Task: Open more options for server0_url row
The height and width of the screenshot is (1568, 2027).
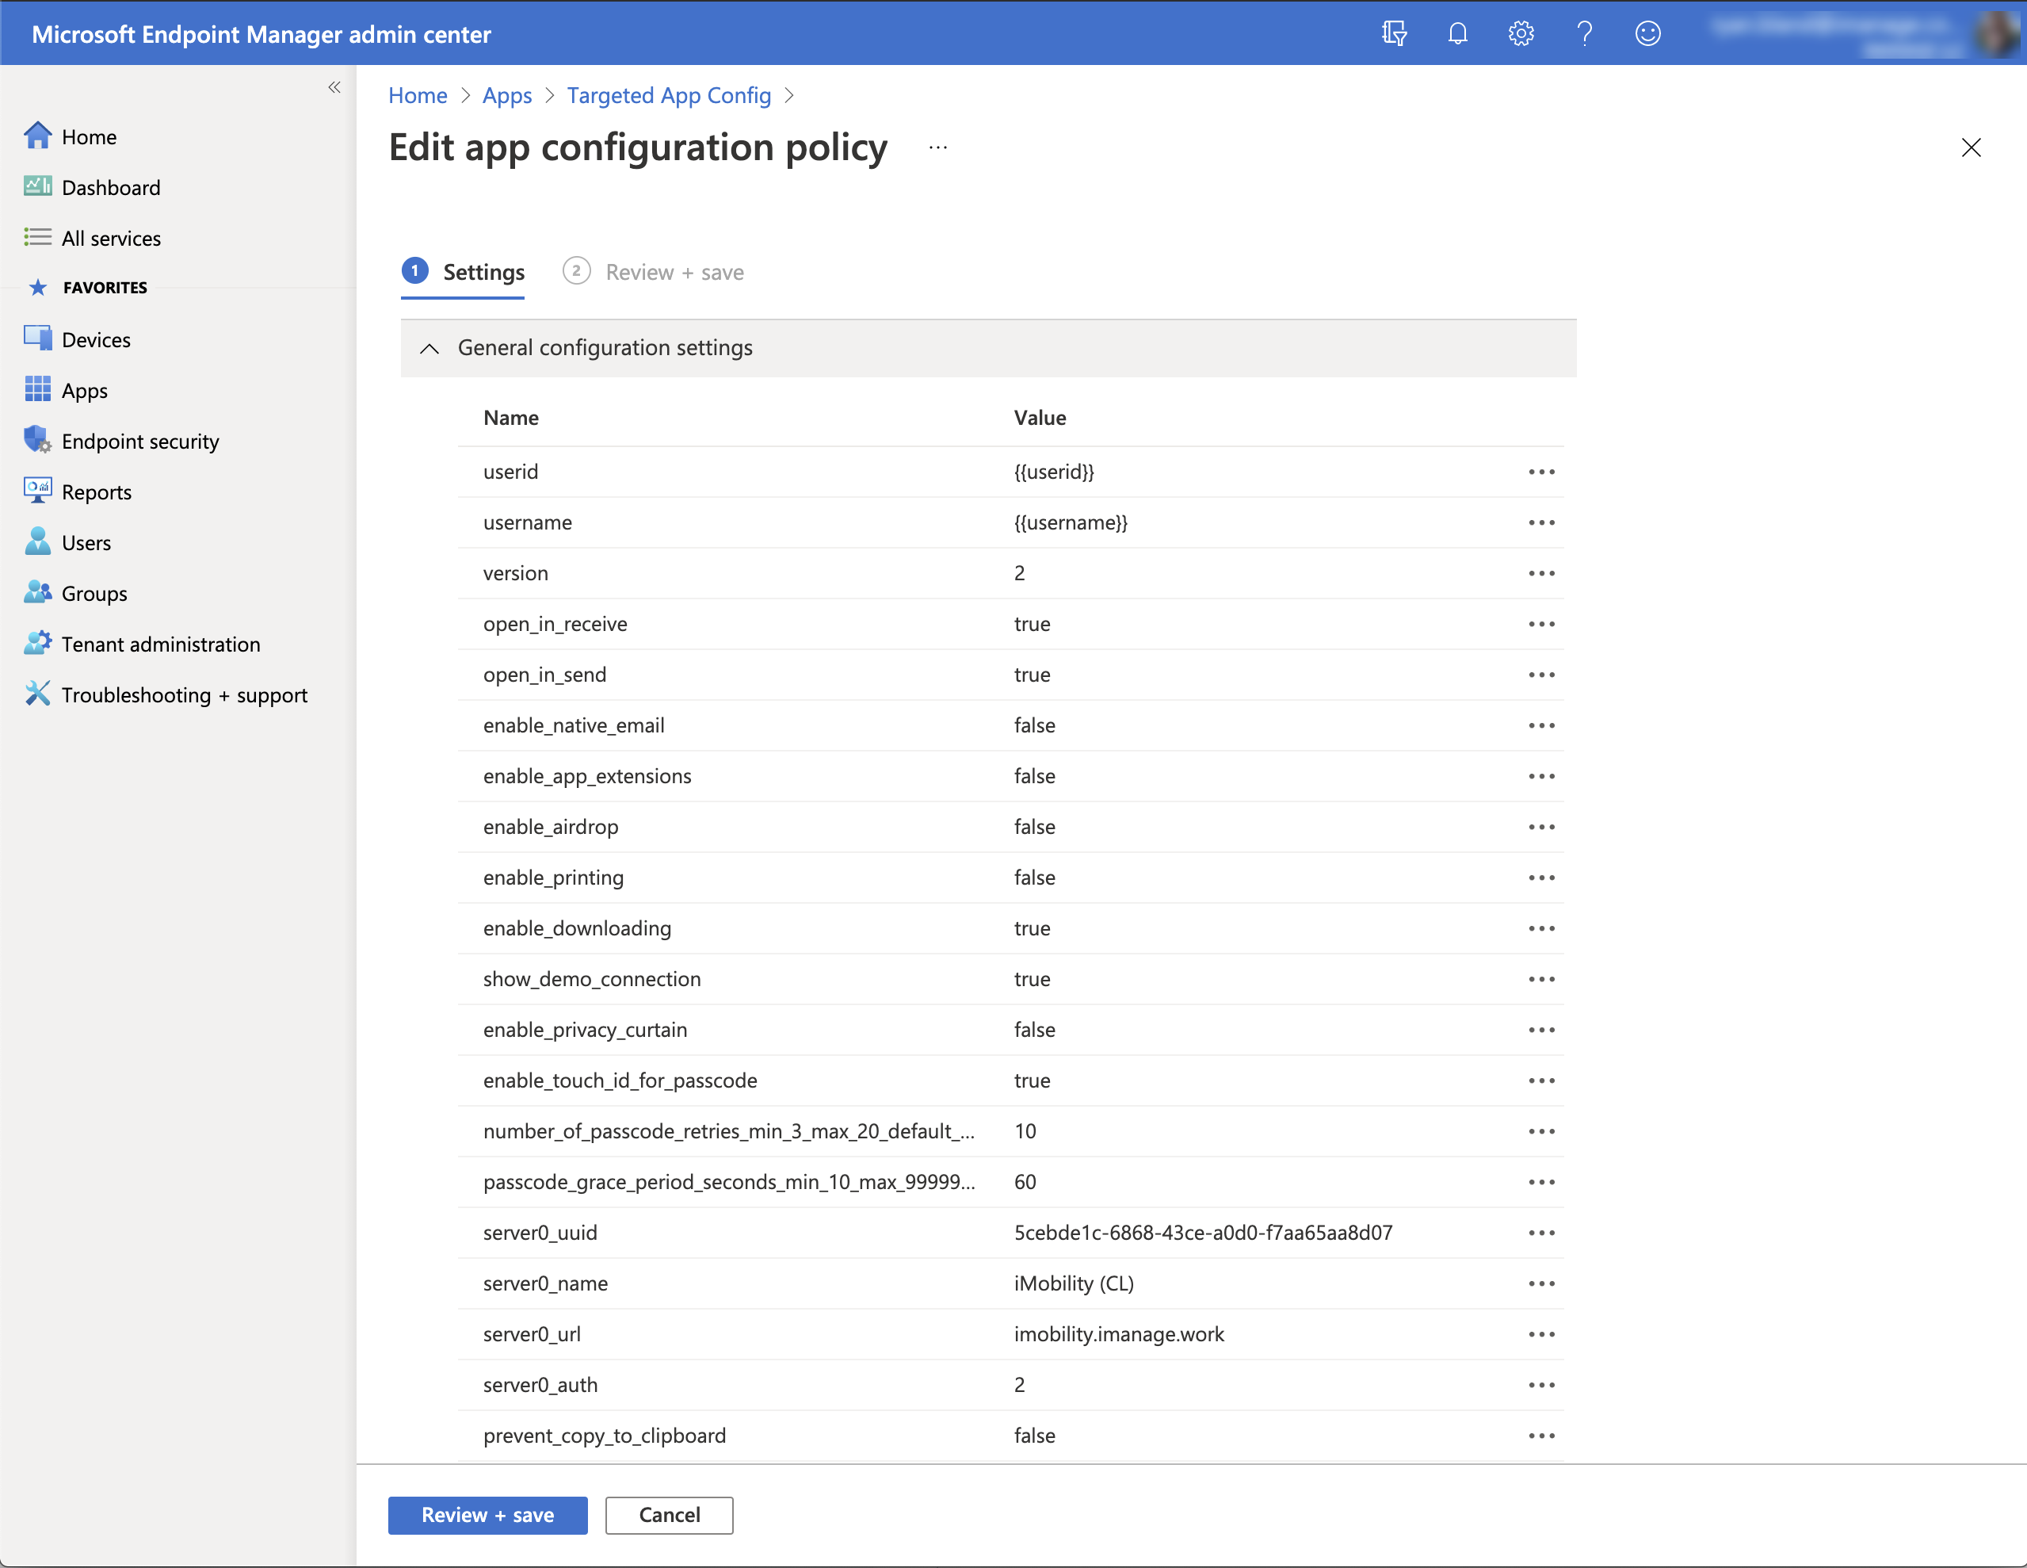Action: click(1540, 1334)
